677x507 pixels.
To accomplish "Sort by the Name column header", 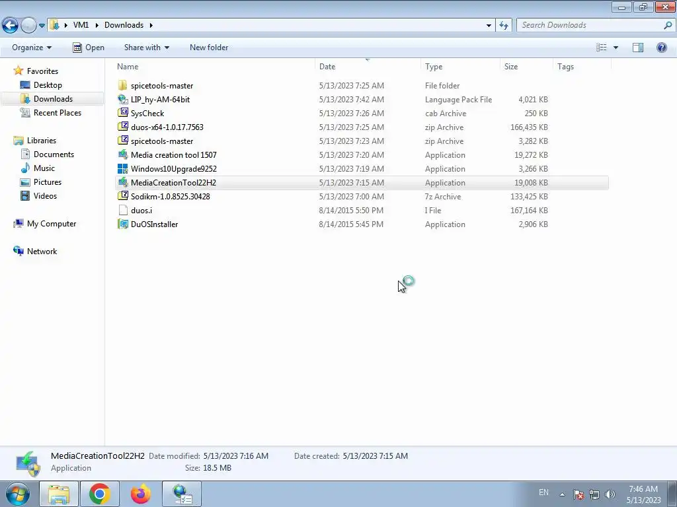I will click(x=214, y=67).
